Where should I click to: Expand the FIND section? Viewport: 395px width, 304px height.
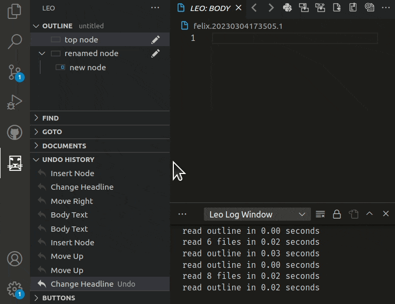100,118
